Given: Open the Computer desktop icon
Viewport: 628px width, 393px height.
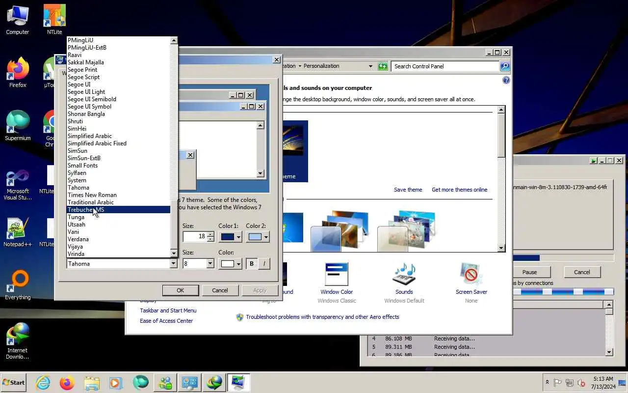Looking at the screenshot, I should 18,20.
